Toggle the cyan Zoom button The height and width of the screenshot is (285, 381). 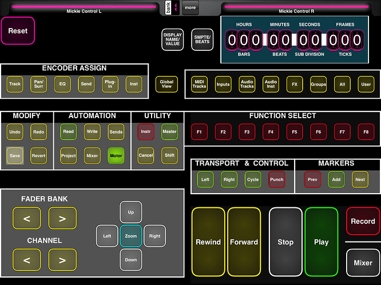131,236
